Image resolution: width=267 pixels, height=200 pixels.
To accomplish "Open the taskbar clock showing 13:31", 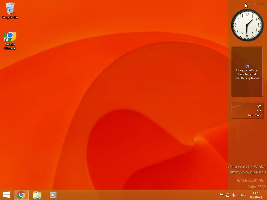I will tap(256, 195).
